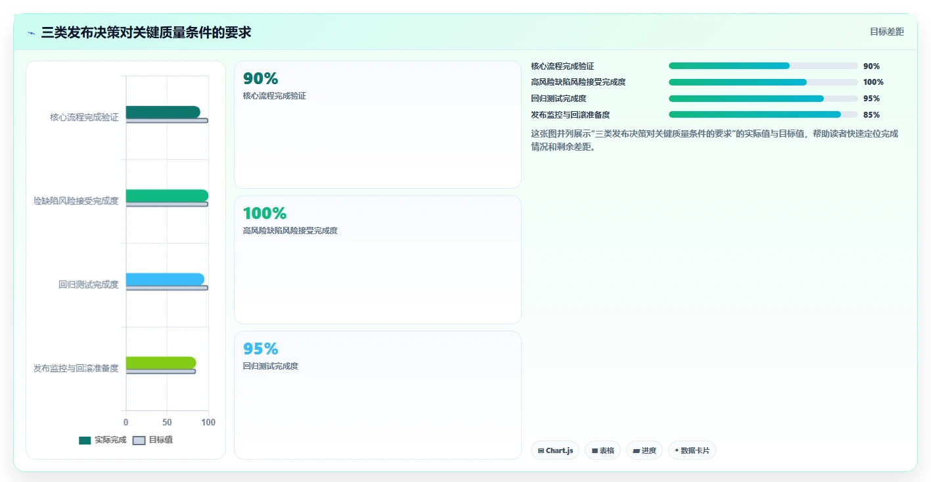Click the 90% value in progress list
The image size is (931, 482).
tap(871, 66)
